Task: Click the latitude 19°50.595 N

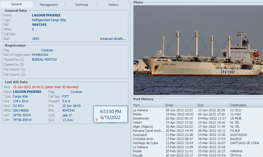Action: tap(22, 115)
